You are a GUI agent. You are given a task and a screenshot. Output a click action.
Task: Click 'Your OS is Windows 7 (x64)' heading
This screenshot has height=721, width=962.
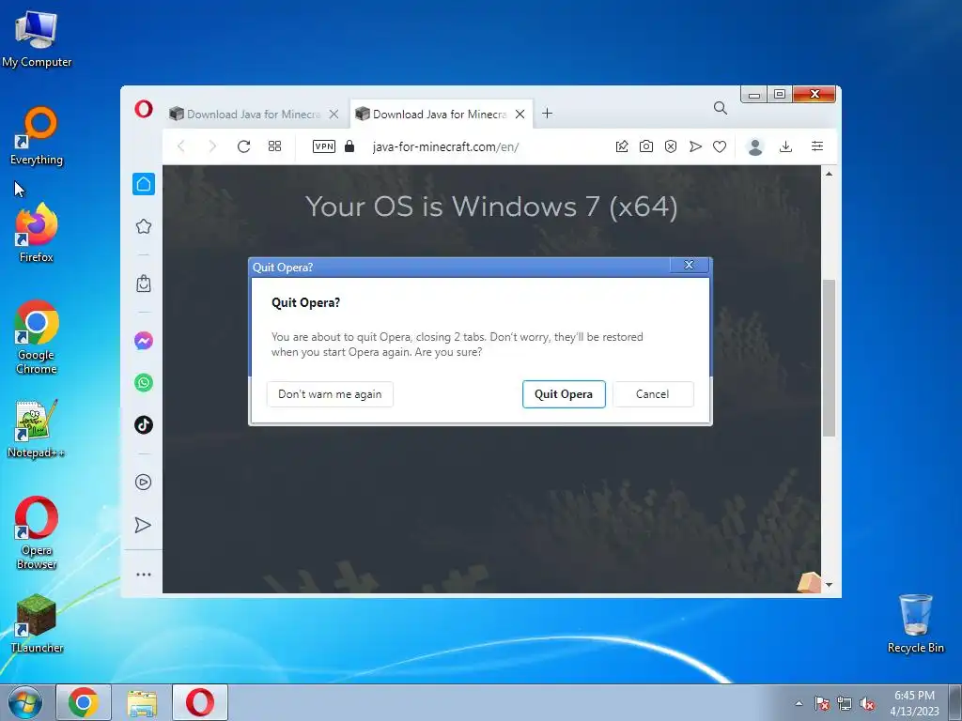click(x=491, y=207)
